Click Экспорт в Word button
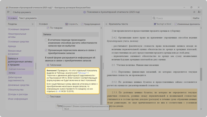The image size is (207, 117). 163,24
